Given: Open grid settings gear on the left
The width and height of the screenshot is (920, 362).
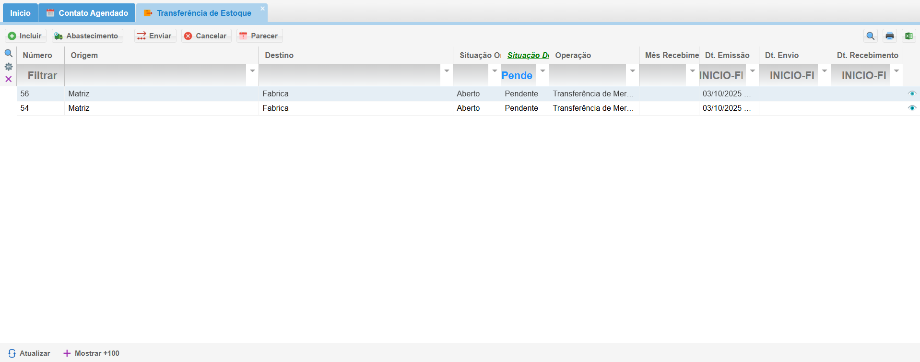Looking at the screenshot, I should [9, 67].
